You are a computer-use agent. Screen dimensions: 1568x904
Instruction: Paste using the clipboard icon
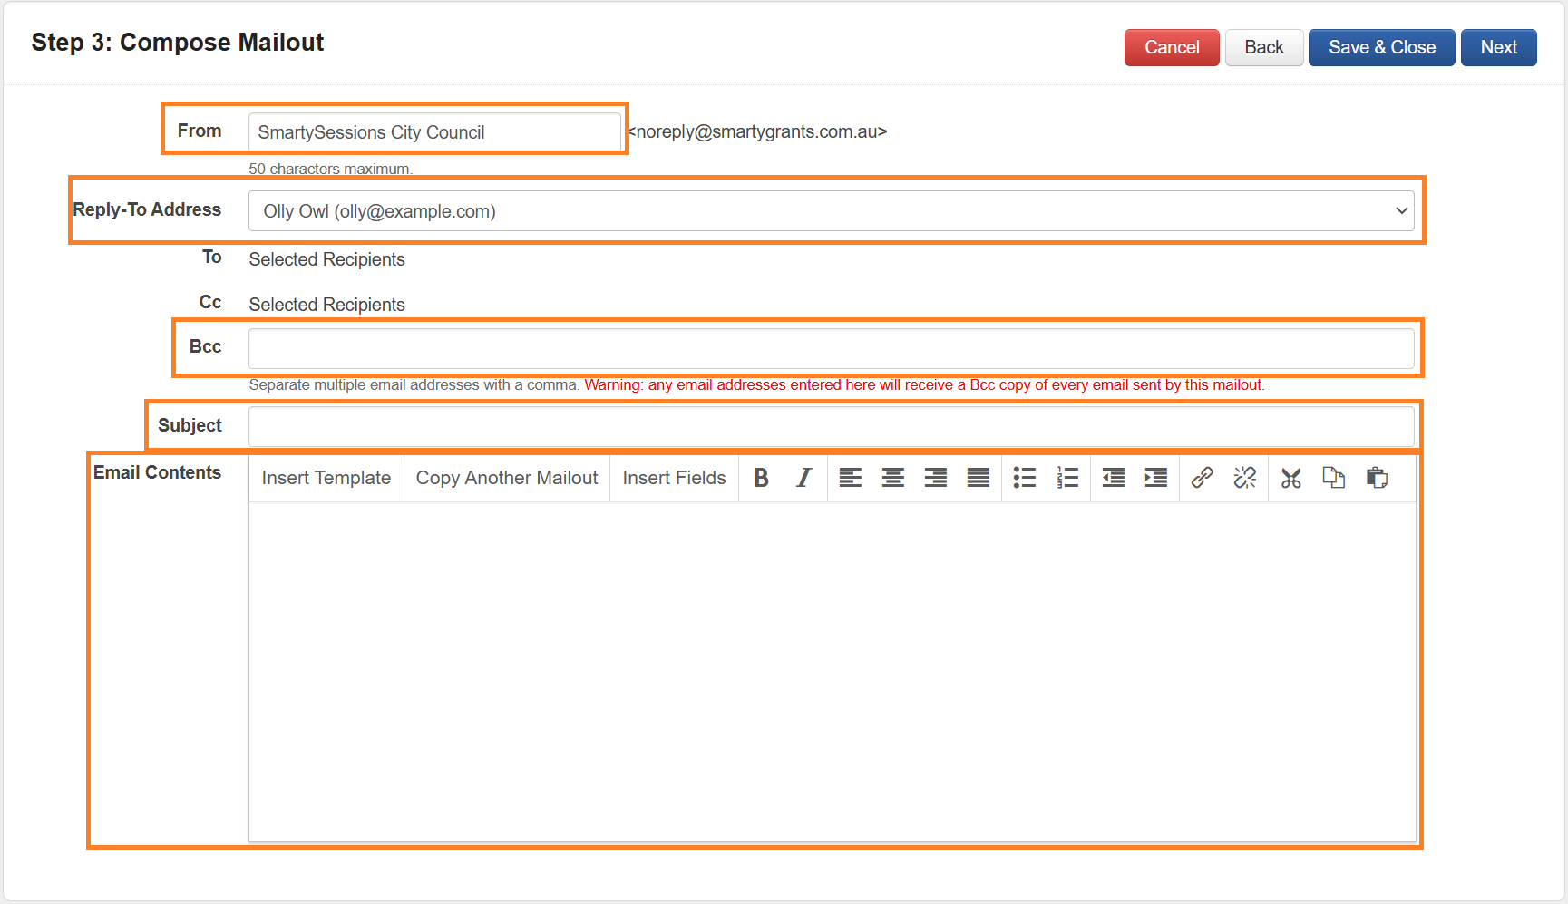click(x=1377, y=478)
